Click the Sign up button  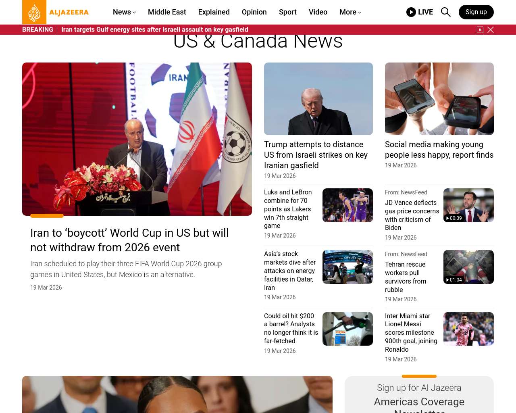[x=476, y=12]
